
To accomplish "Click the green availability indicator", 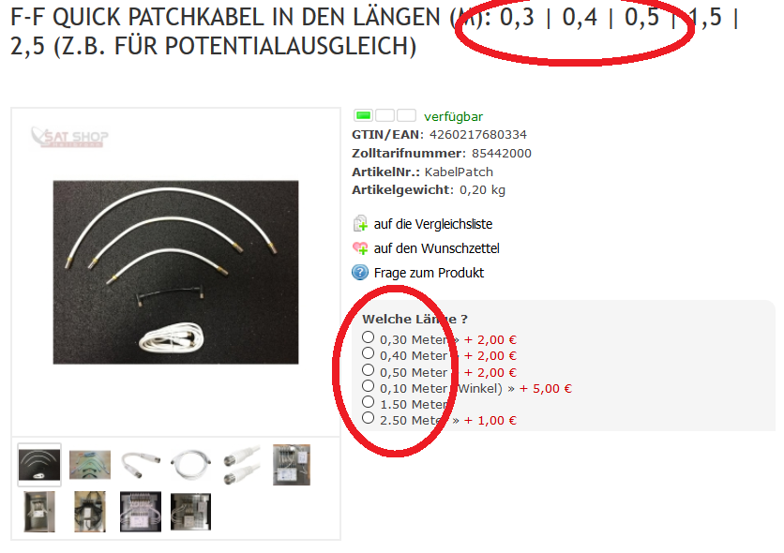I will (x=364, y=116).
